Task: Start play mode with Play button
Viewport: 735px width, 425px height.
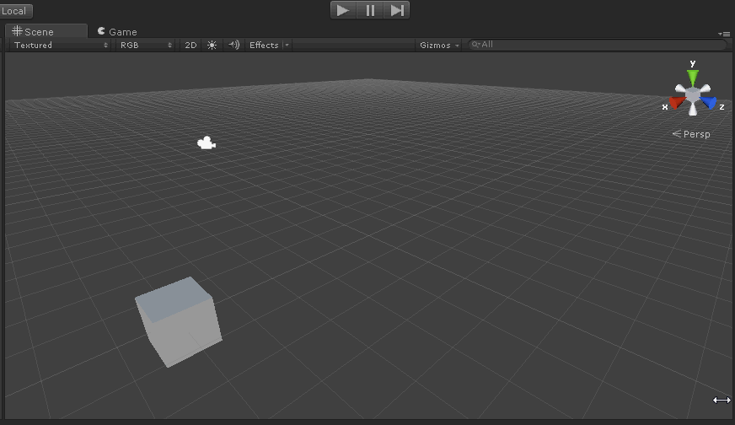Action: coord(344,10)
